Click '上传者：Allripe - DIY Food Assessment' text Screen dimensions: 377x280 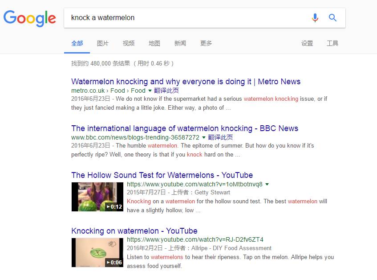219,248
